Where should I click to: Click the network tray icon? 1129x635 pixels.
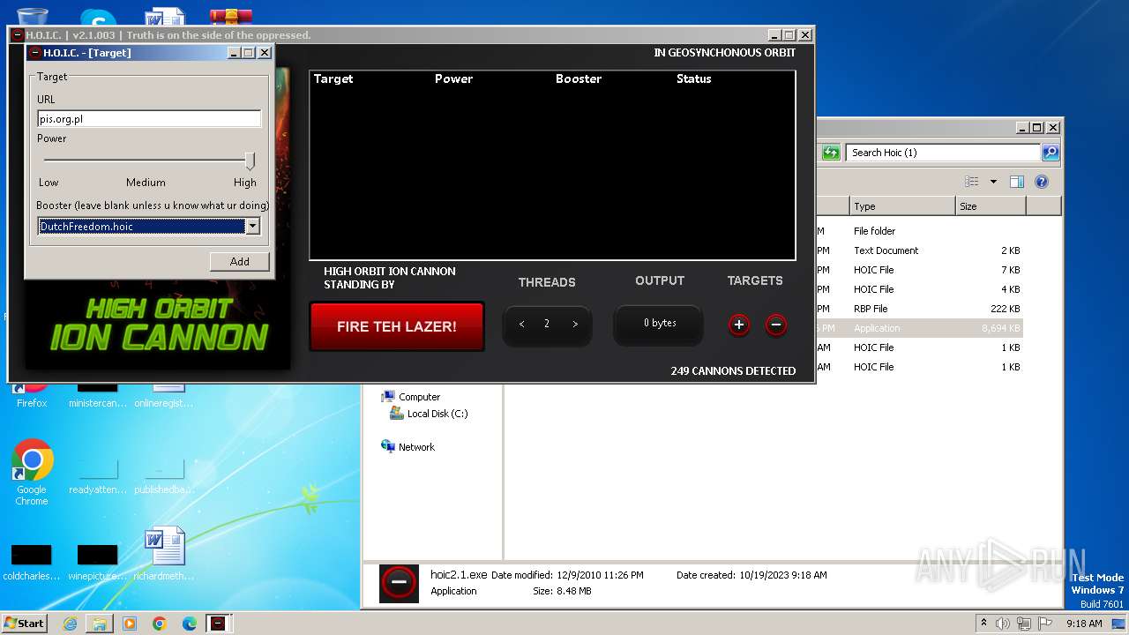coord(1025,624)
